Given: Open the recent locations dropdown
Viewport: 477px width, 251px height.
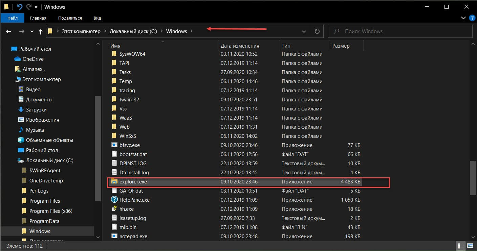Looking at the screenshot, I should [x=32, y=31].
